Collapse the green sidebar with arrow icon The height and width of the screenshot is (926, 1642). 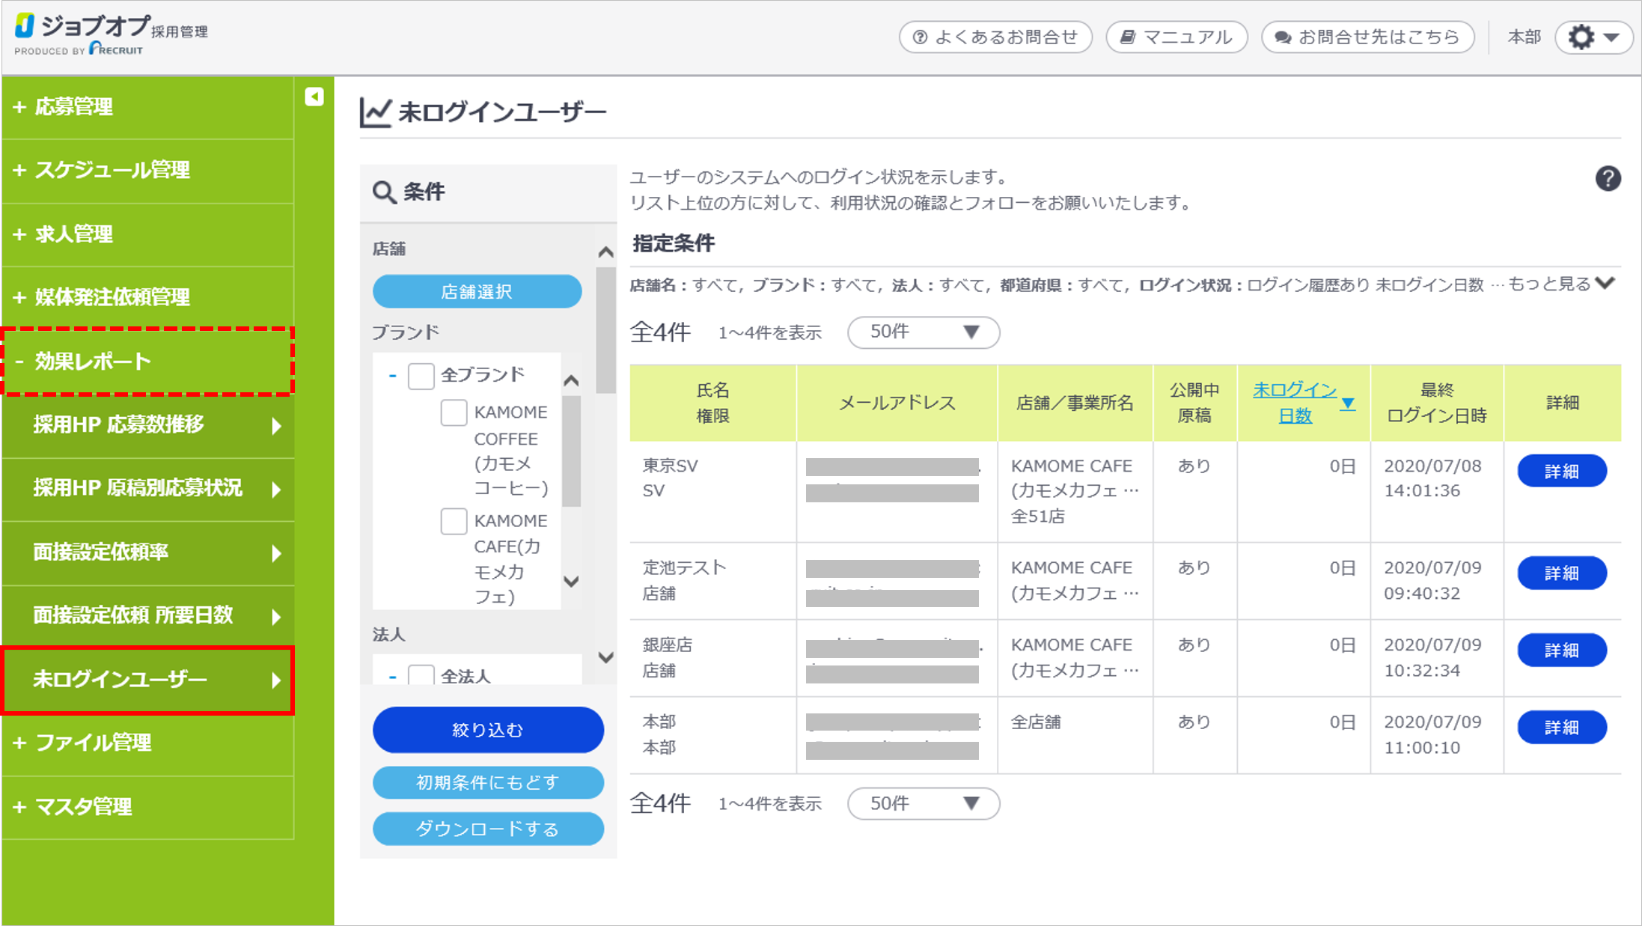(x=314, y=97)
